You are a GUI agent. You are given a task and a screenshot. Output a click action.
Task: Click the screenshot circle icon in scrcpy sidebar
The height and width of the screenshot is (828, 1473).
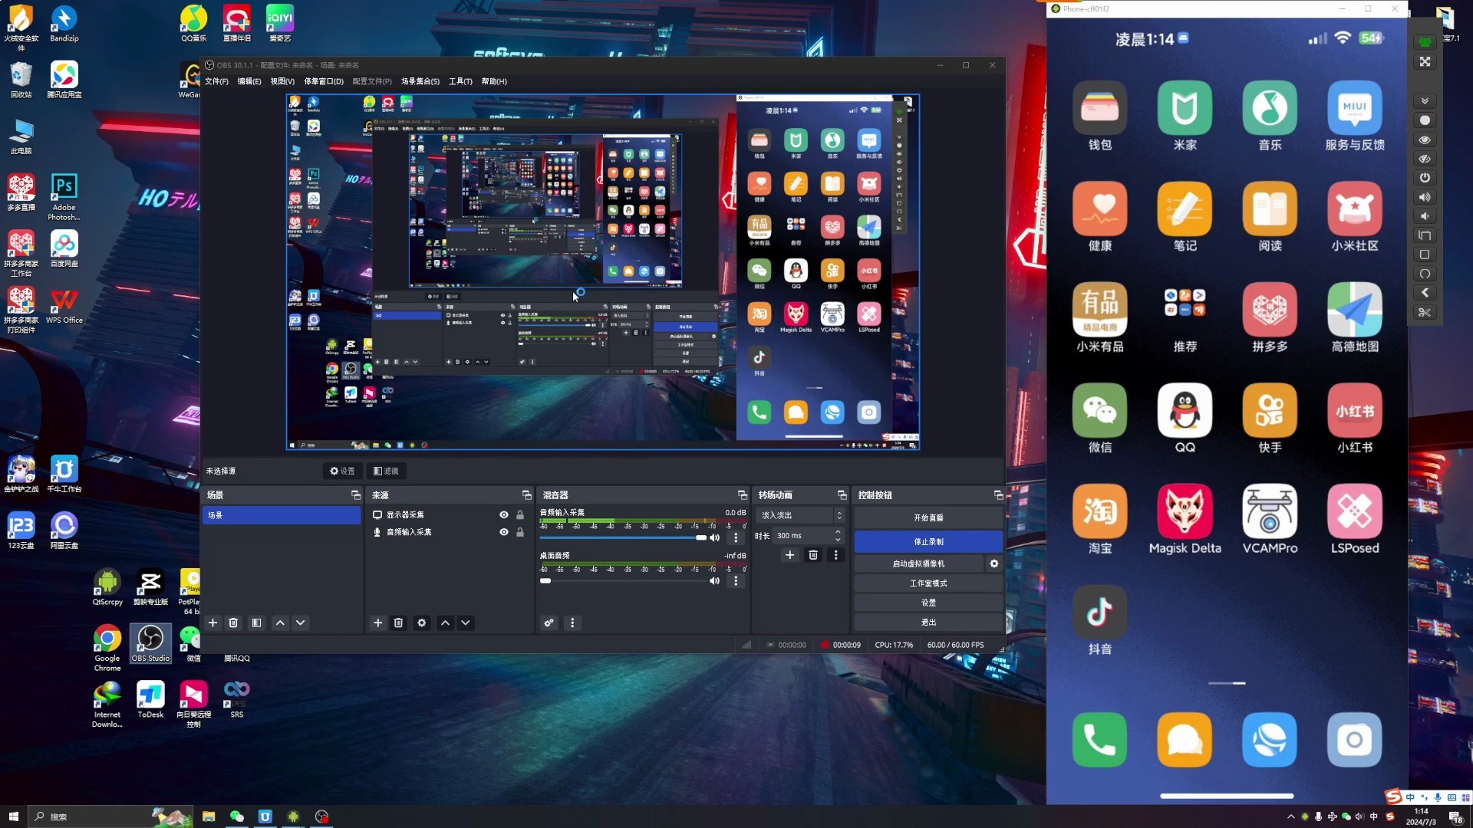(x=1425, y=120)
